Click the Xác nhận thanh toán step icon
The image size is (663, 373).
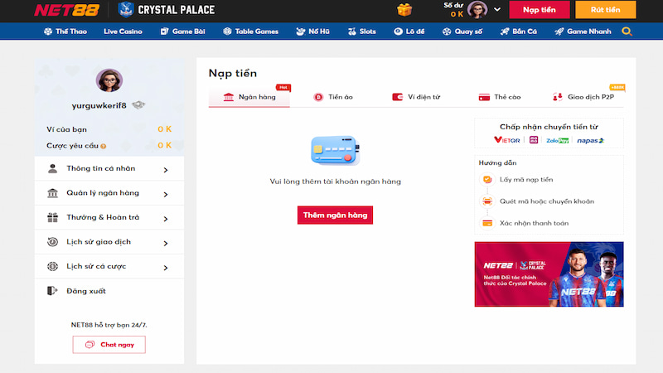pos(487,223)
